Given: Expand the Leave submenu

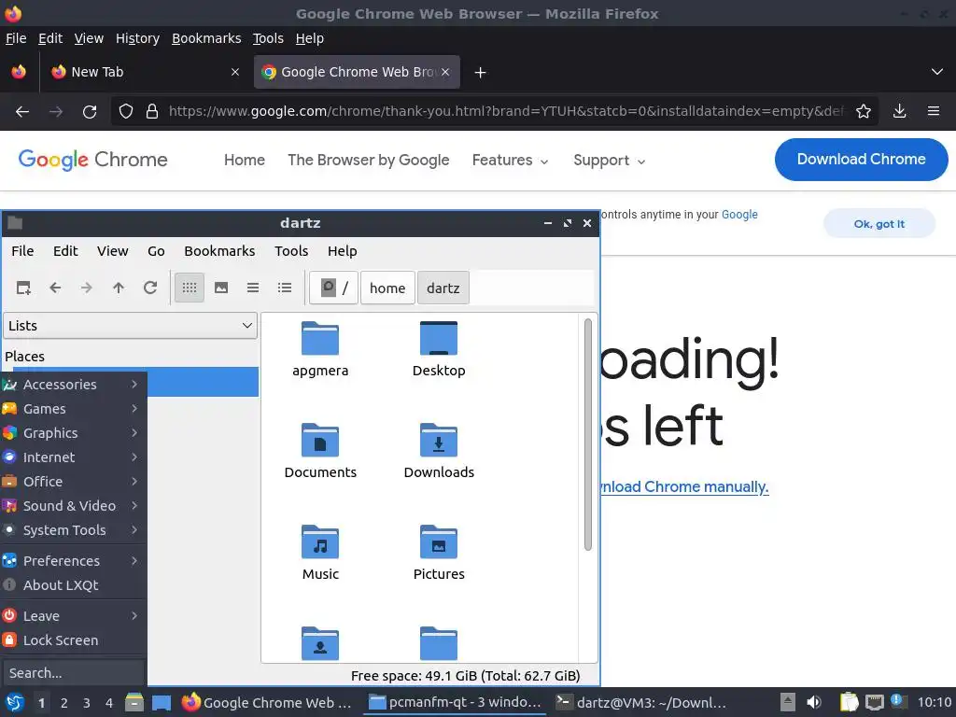Looking at the screenshot, I should click(x=73, y=616).
